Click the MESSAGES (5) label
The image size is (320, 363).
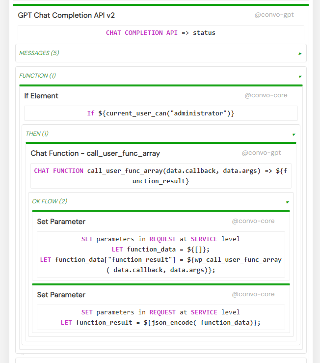[39, 53]
